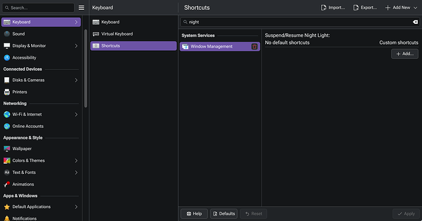Open the Wallpaper settings page
The height and width of the screenshot is (221, 422).
pyautogui.click(x=41, y=149)
